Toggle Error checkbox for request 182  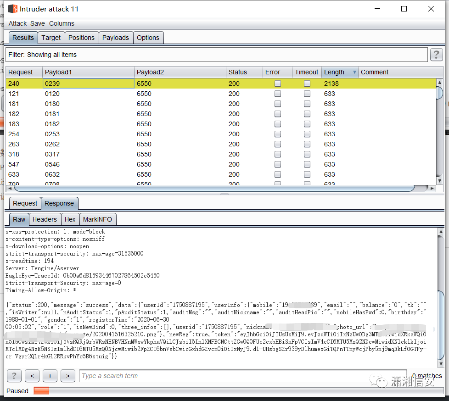[277, 114]
